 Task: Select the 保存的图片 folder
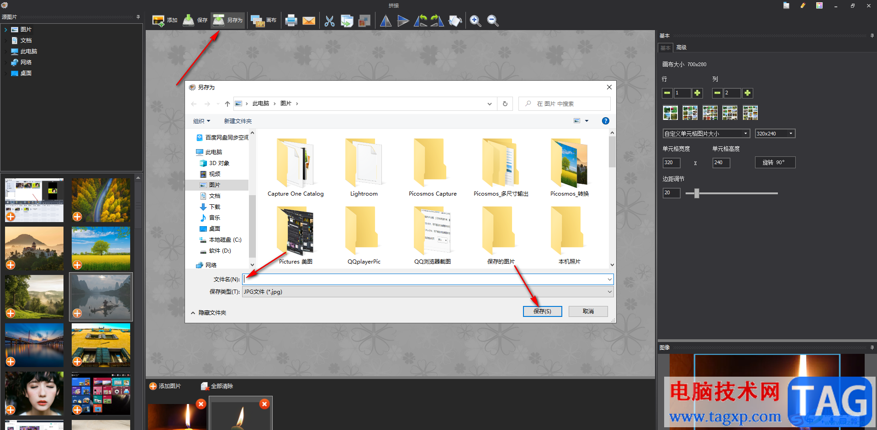pyautogui.click(x=501, y=236)
